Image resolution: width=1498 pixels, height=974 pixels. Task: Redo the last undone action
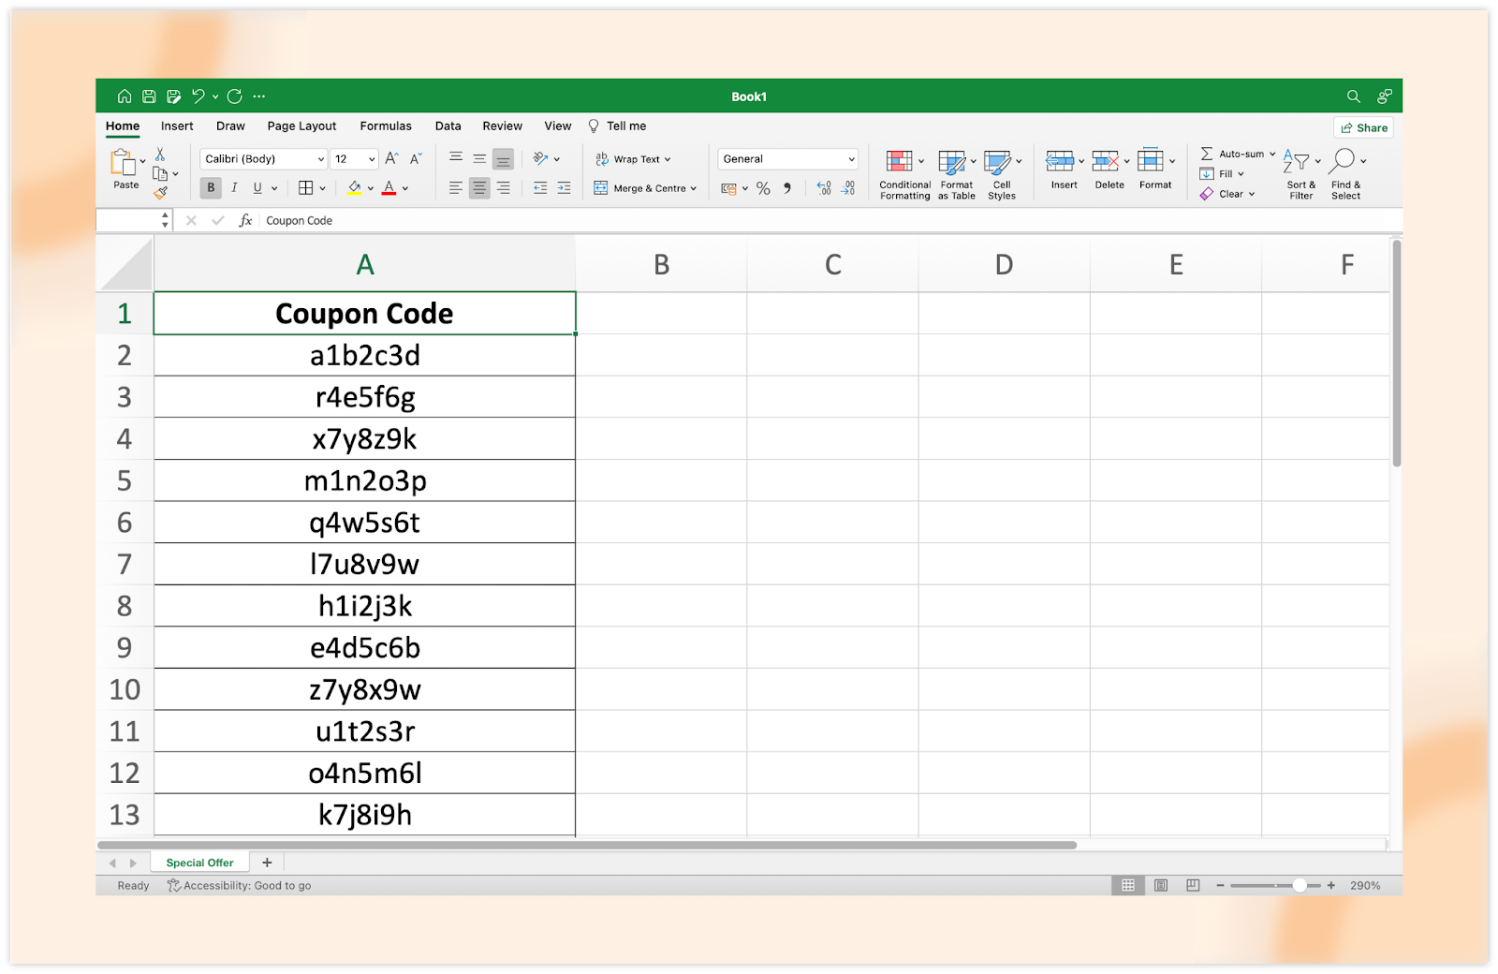click(235, 96)
